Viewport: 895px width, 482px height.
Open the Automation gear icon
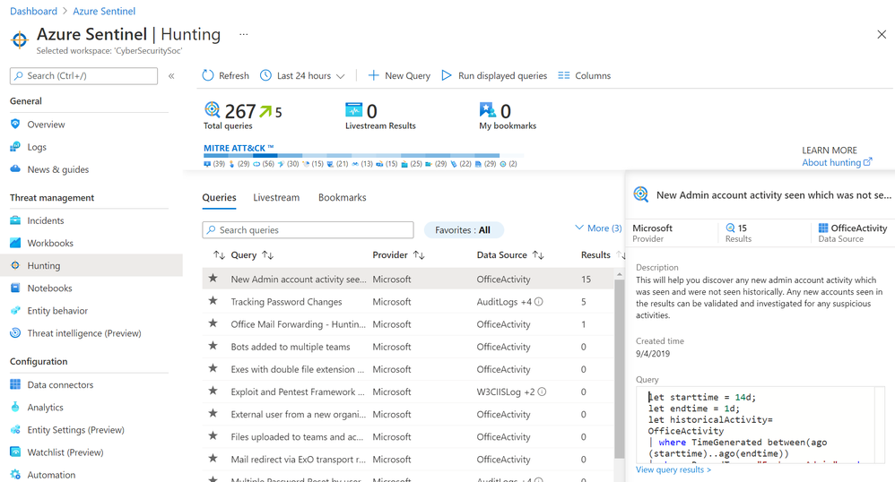tap(15, 475)
